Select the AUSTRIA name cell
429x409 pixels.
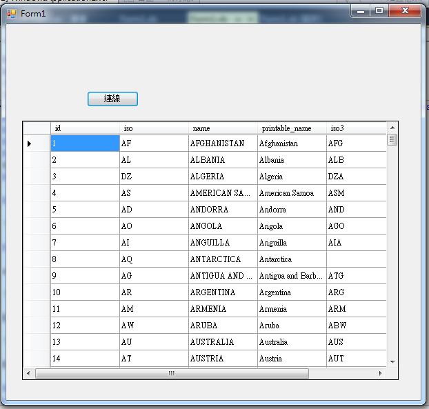[x=223, y=359]
